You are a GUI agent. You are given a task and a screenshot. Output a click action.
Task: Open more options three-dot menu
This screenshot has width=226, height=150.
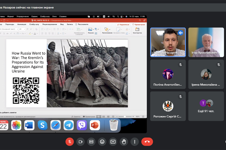click(135, 142)
